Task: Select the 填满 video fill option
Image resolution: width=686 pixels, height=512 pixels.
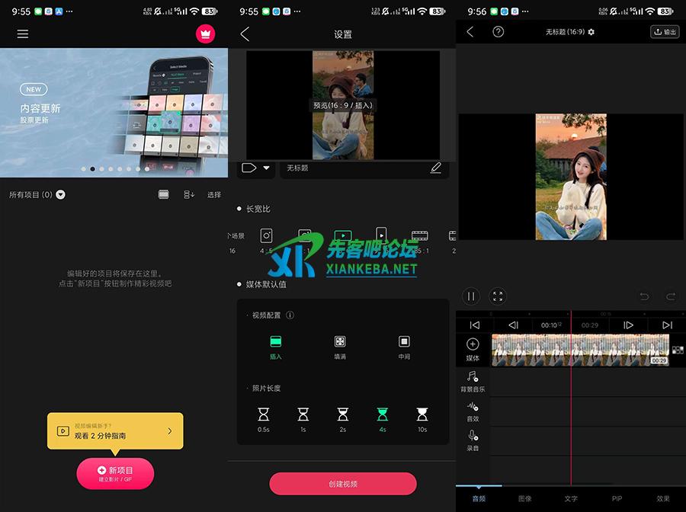Action: tap(340, 346)
